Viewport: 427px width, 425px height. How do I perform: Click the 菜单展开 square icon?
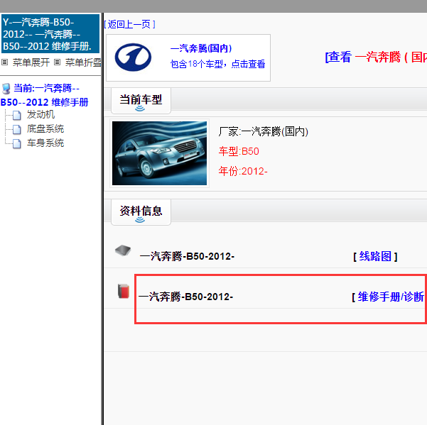click(x=5, y=62)
